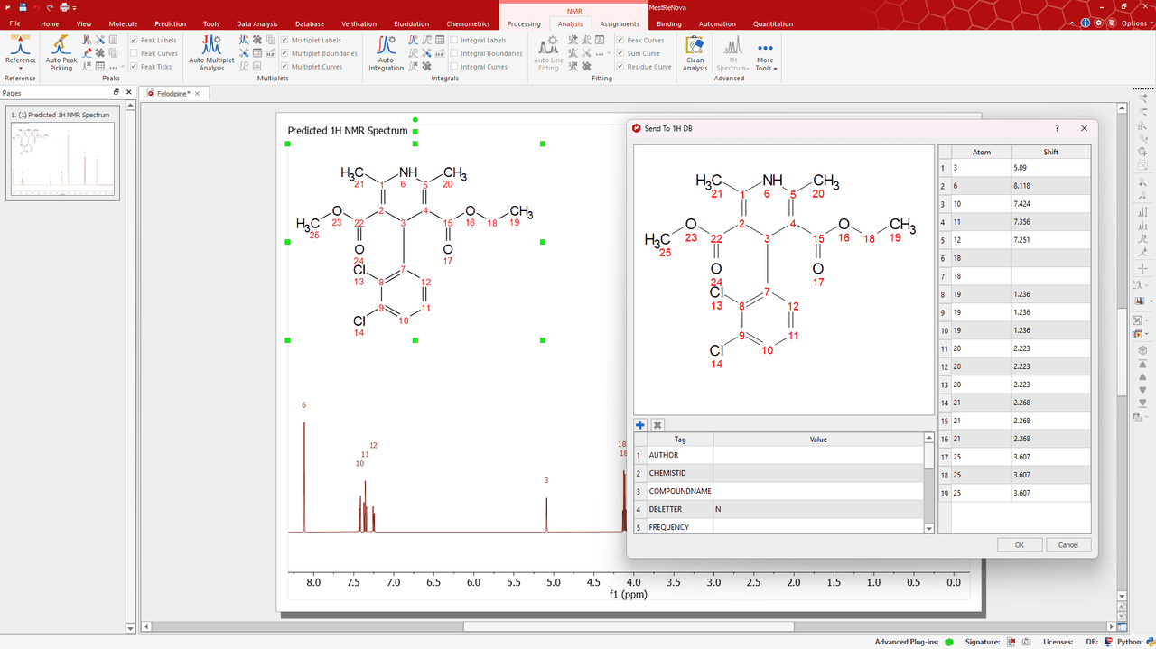Select the Felodipine document tab

click(x=173, y=93)
